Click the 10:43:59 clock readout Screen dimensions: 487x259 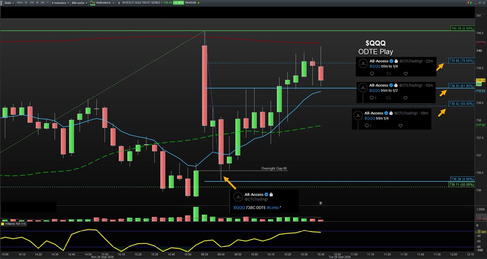tap(190, 2)
